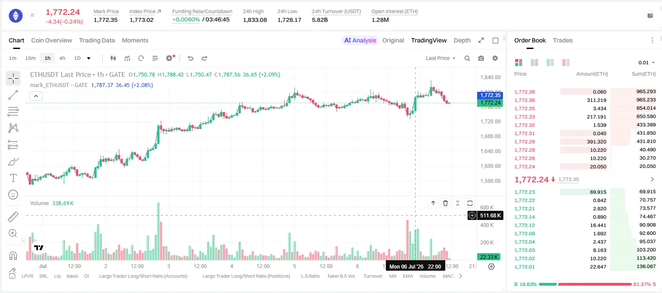Take a chart snapshot with camera icon
The image size is (662, 293).
(481, 58)
